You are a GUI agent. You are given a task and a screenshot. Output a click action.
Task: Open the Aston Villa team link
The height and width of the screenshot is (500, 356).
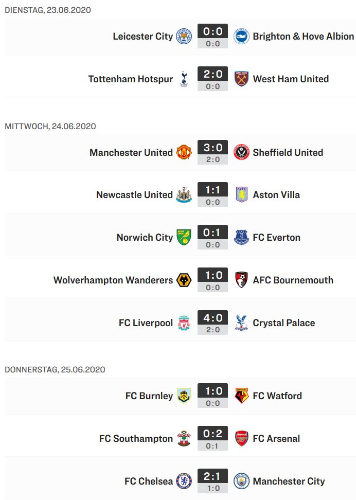pos(276,195)
